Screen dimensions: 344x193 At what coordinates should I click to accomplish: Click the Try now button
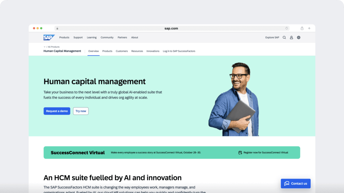point(81,111)
